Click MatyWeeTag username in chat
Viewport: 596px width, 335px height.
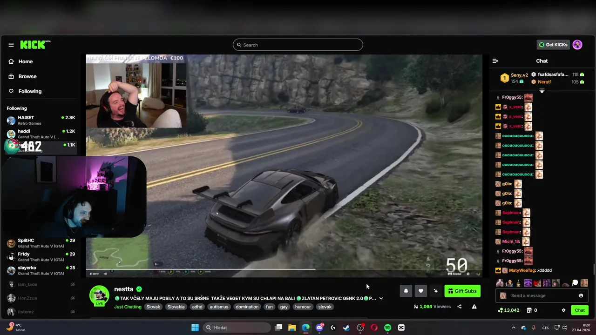coord(522,270)
